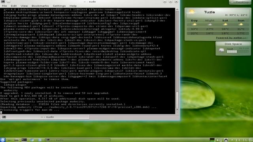Click the root disk drive icon
The width and height of the screenshot is (253, 142).
221,50
